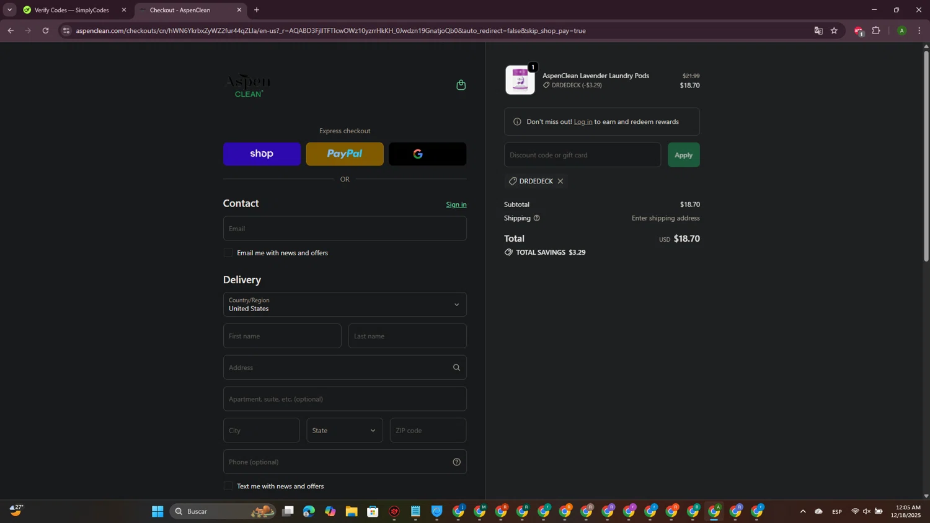The image size is (930, 523).
Task: Open the Windows Start menu
Action: click(x=157, y=511)
